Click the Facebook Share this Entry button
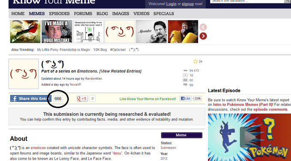 pos(31,98)
